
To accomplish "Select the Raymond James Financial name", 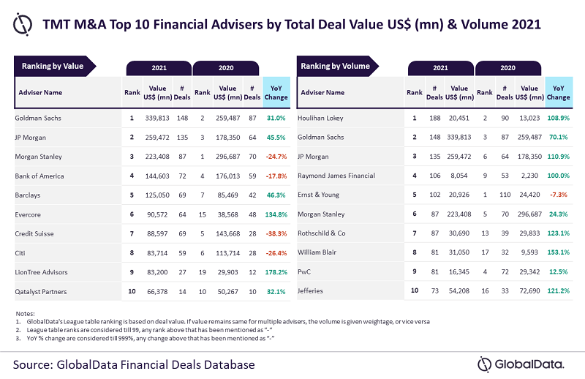I will (336, 176).
